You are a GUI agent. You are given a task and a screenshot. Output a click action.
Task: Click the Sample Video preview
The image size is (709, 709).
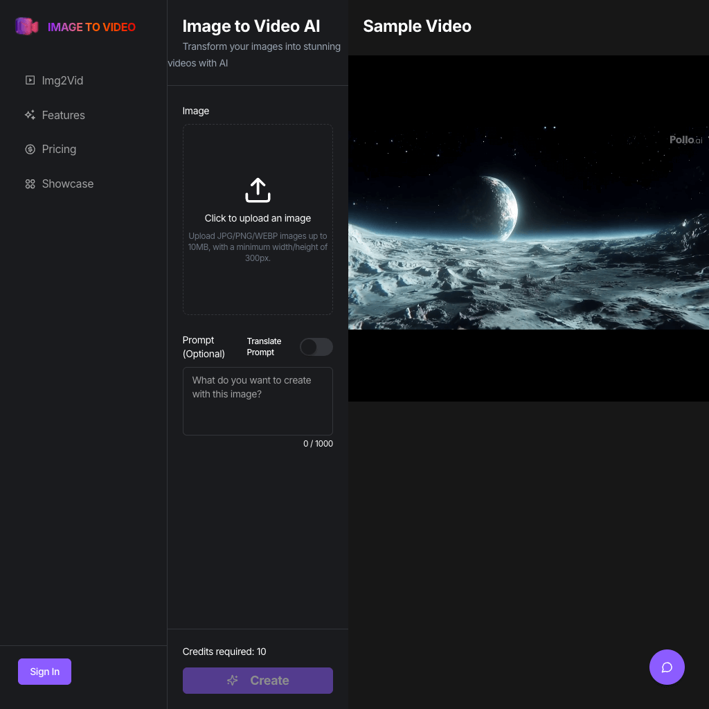tap(528, 228)
